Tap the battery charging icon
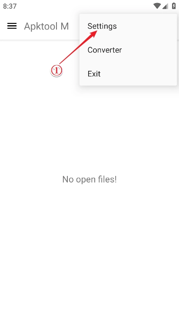This screenshot has height=318, width=179. pos(174,6)
